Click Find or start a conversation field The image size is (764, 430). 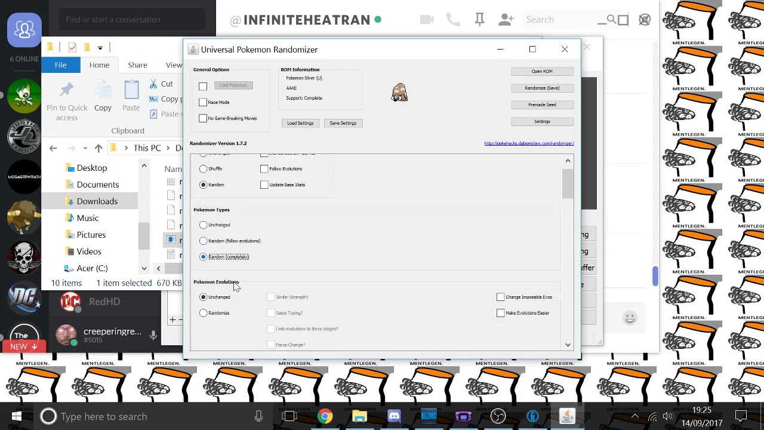coord(133,20)
